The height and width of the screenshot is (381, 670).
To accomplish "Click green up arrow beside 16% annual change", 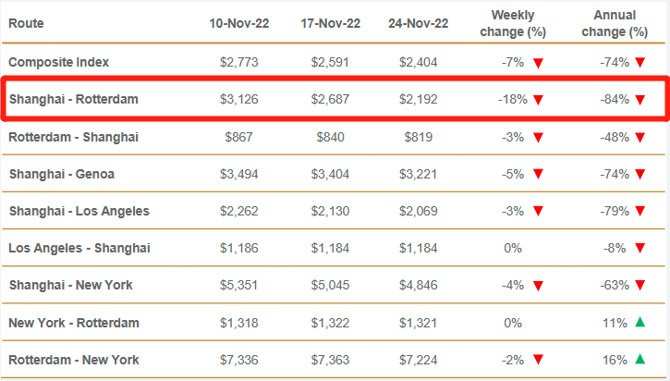I will [640, 359].
